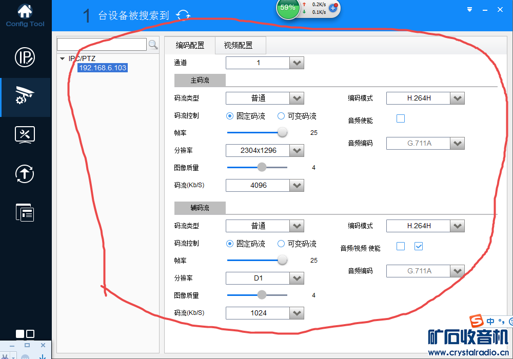Adjust sub stream 帧率 slider handle
Image resolution: width=513 pixels, height=359 pixels.
point(282,260)
